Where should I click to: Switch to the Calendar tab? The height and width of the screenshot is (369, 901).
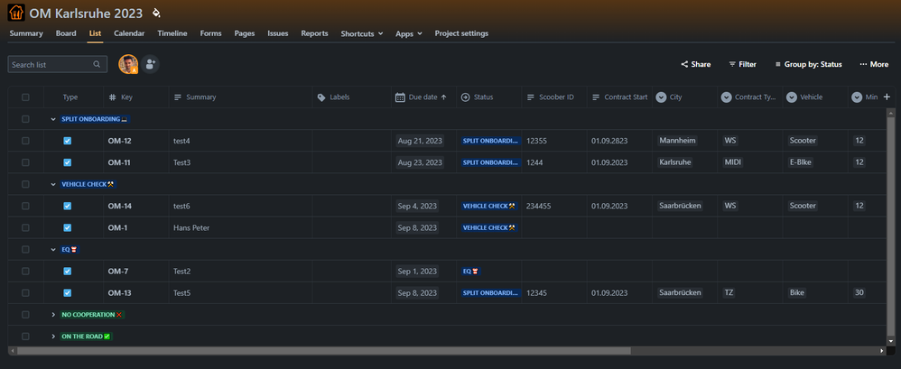129,33
